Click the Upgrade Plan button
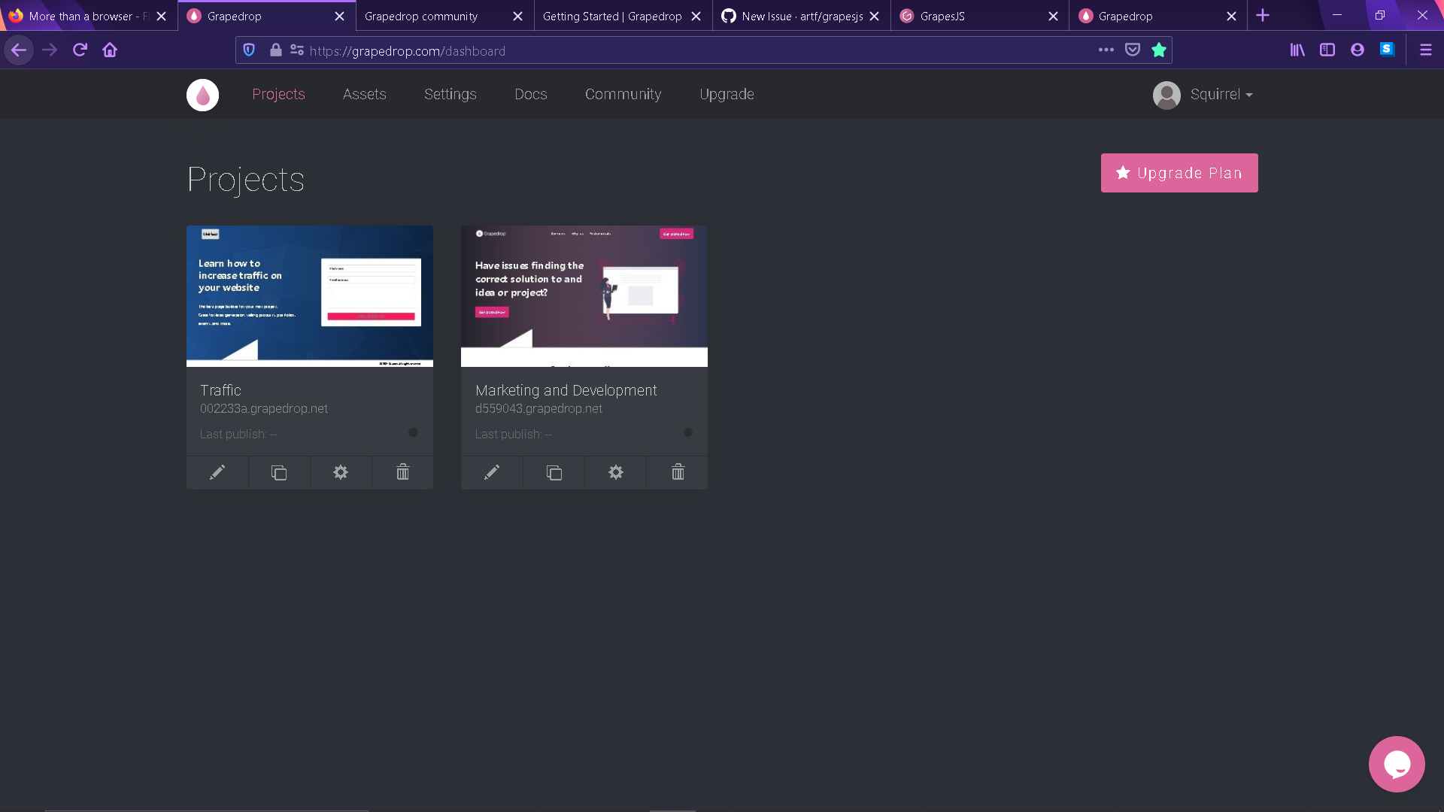The image size is (1444, 812). click(1179, 172)
